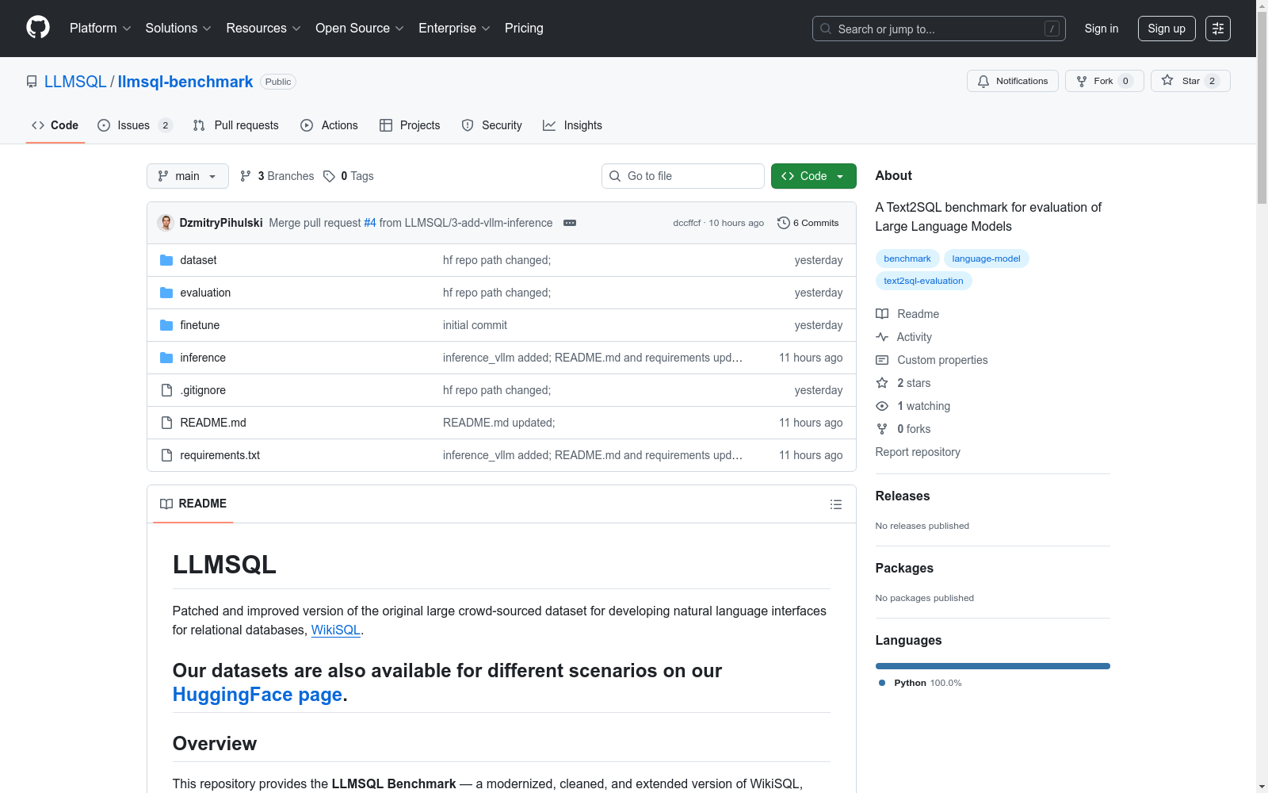Switch to the Actions tab
The width and height of the screenshot is (1268, 793).
pyautogui.click(x=330, y=125)
